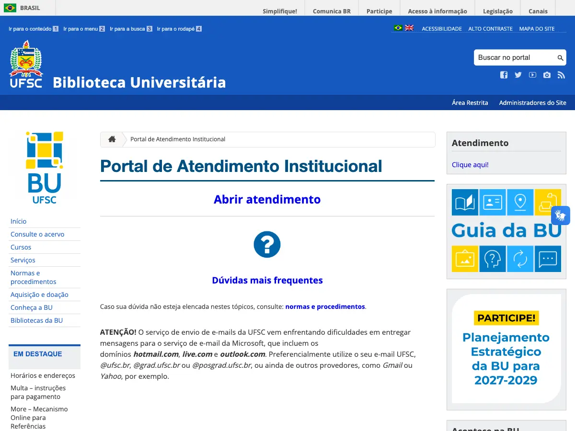
Task: Focus the Buscar no portal field
Action: (514, 58)
